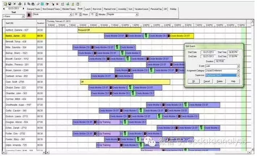The height and width of the screenshot is (156, 257).
Task: Switch to the Demand Team tab
Action: 33,9
